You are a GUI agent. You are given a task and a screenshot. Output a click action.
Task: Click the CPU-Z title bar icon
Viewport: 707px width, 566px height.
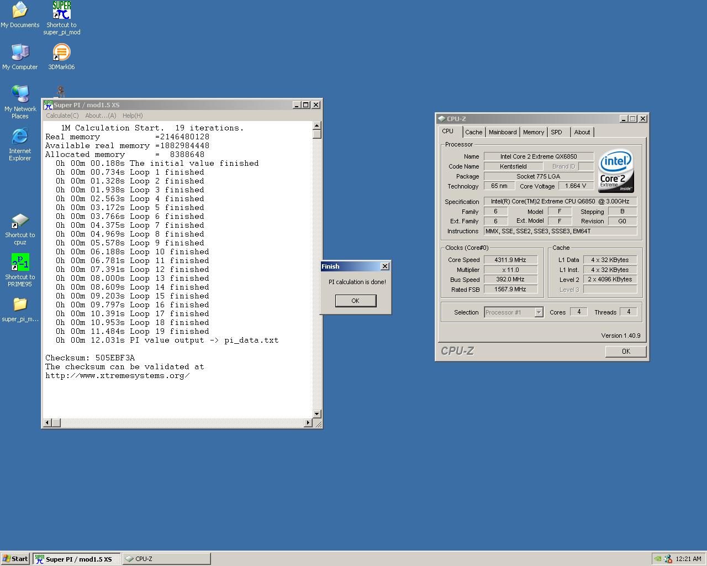click(x=441, y=119)
